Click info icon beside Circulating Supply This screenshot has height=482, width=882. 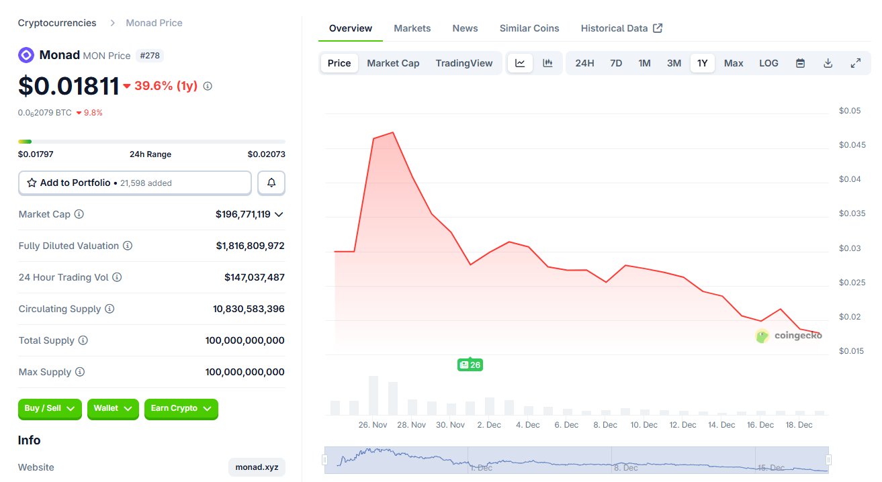pos(109,309)
